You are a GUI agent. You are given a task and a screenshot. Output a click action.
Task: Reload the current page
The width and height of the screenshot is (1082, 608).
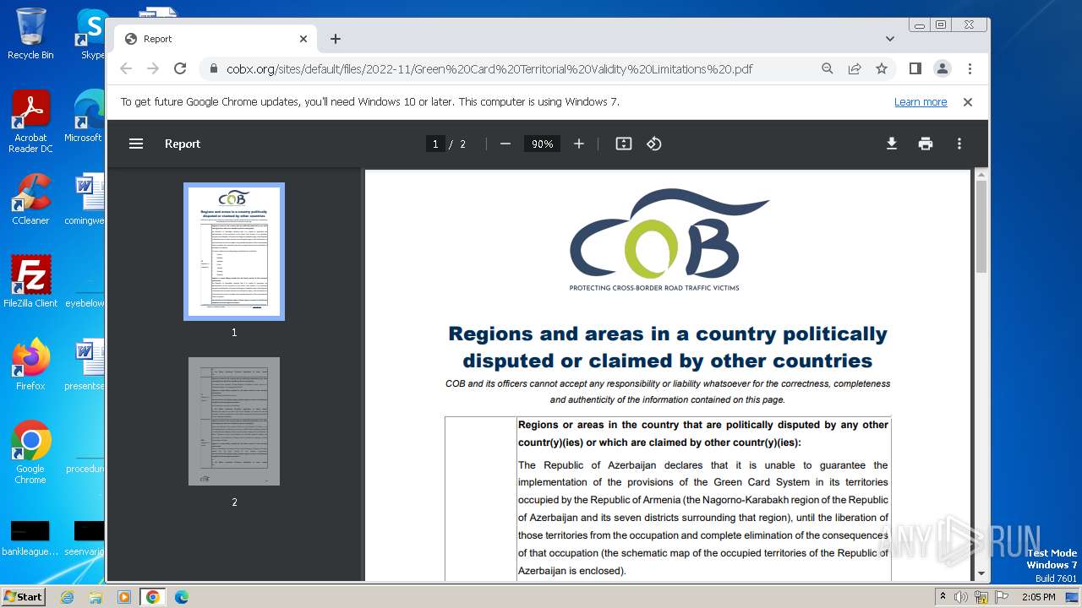point(180,68)
